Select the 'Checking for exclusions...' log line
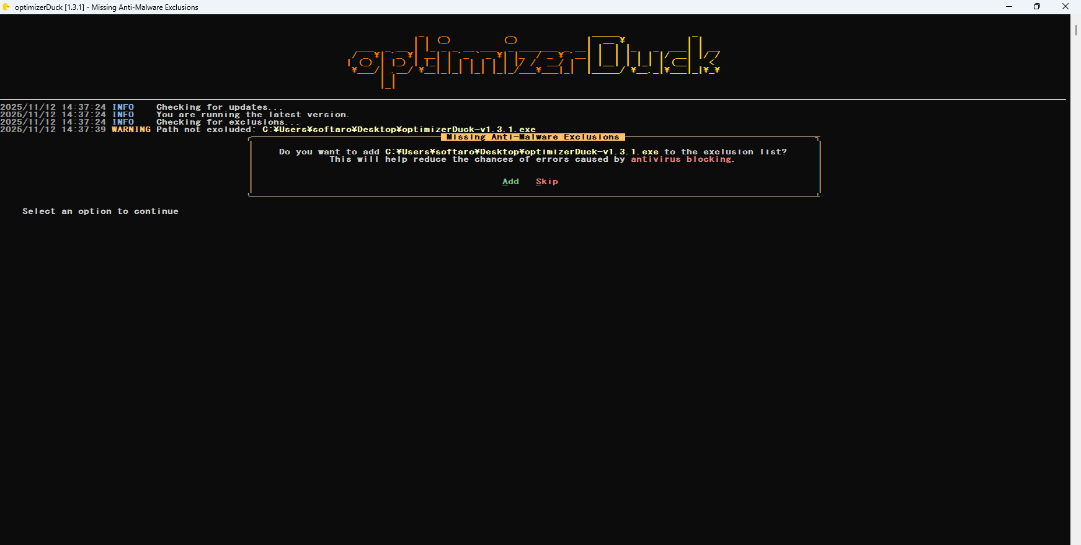The width and height of the screenshot is (1081, 545). 228,122
